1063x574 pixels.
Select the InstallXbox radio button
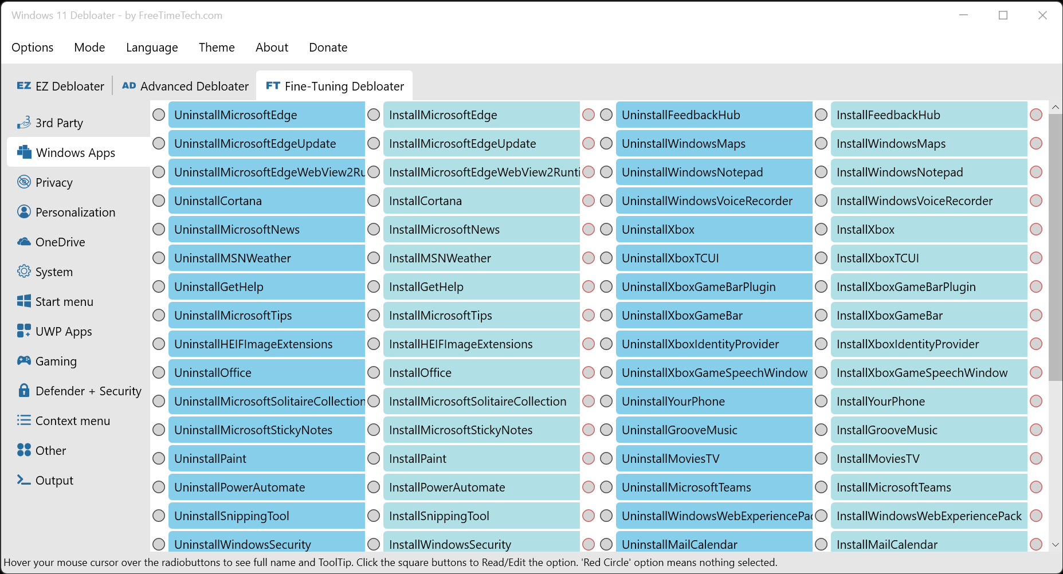pyautogui.click(x=821, y=229)
